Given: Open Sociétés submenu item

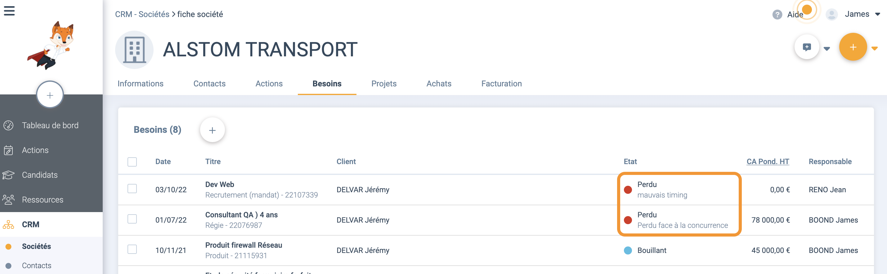Looking at the screenshot, I should coord(37,246).
